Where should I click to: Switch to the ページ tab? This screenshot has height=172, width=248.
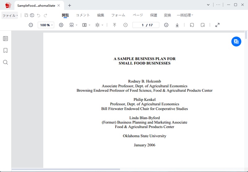[x=138, y=15]
